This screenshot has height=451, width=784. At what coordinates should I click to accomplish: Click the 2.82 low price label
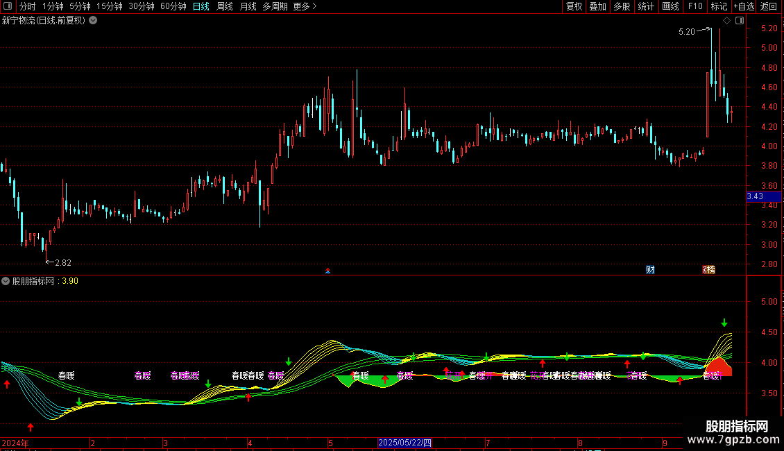point(63,262)
